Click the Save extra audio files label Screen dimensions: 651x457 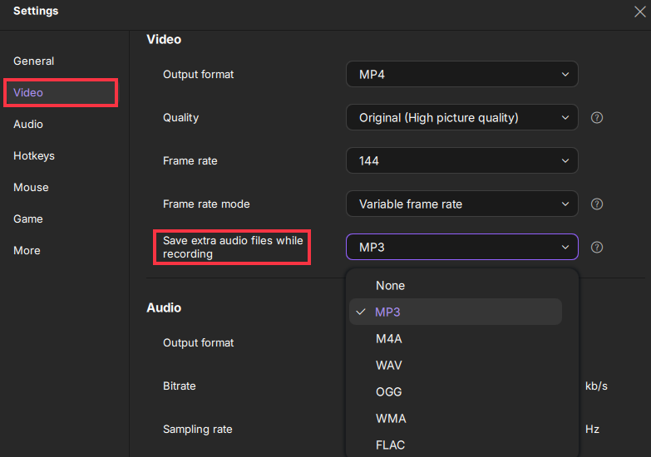click(x=233, y=247)
